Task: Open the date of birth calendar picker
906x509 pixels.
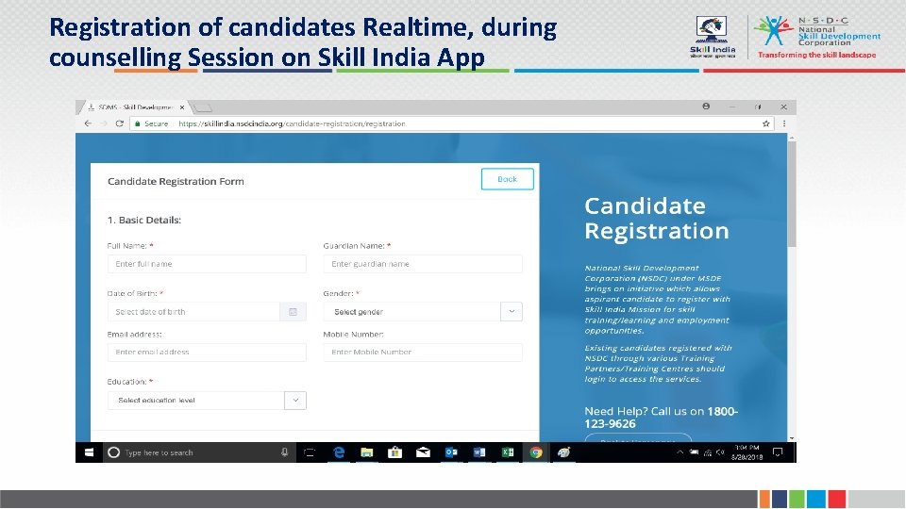Action: coord(293,312)
